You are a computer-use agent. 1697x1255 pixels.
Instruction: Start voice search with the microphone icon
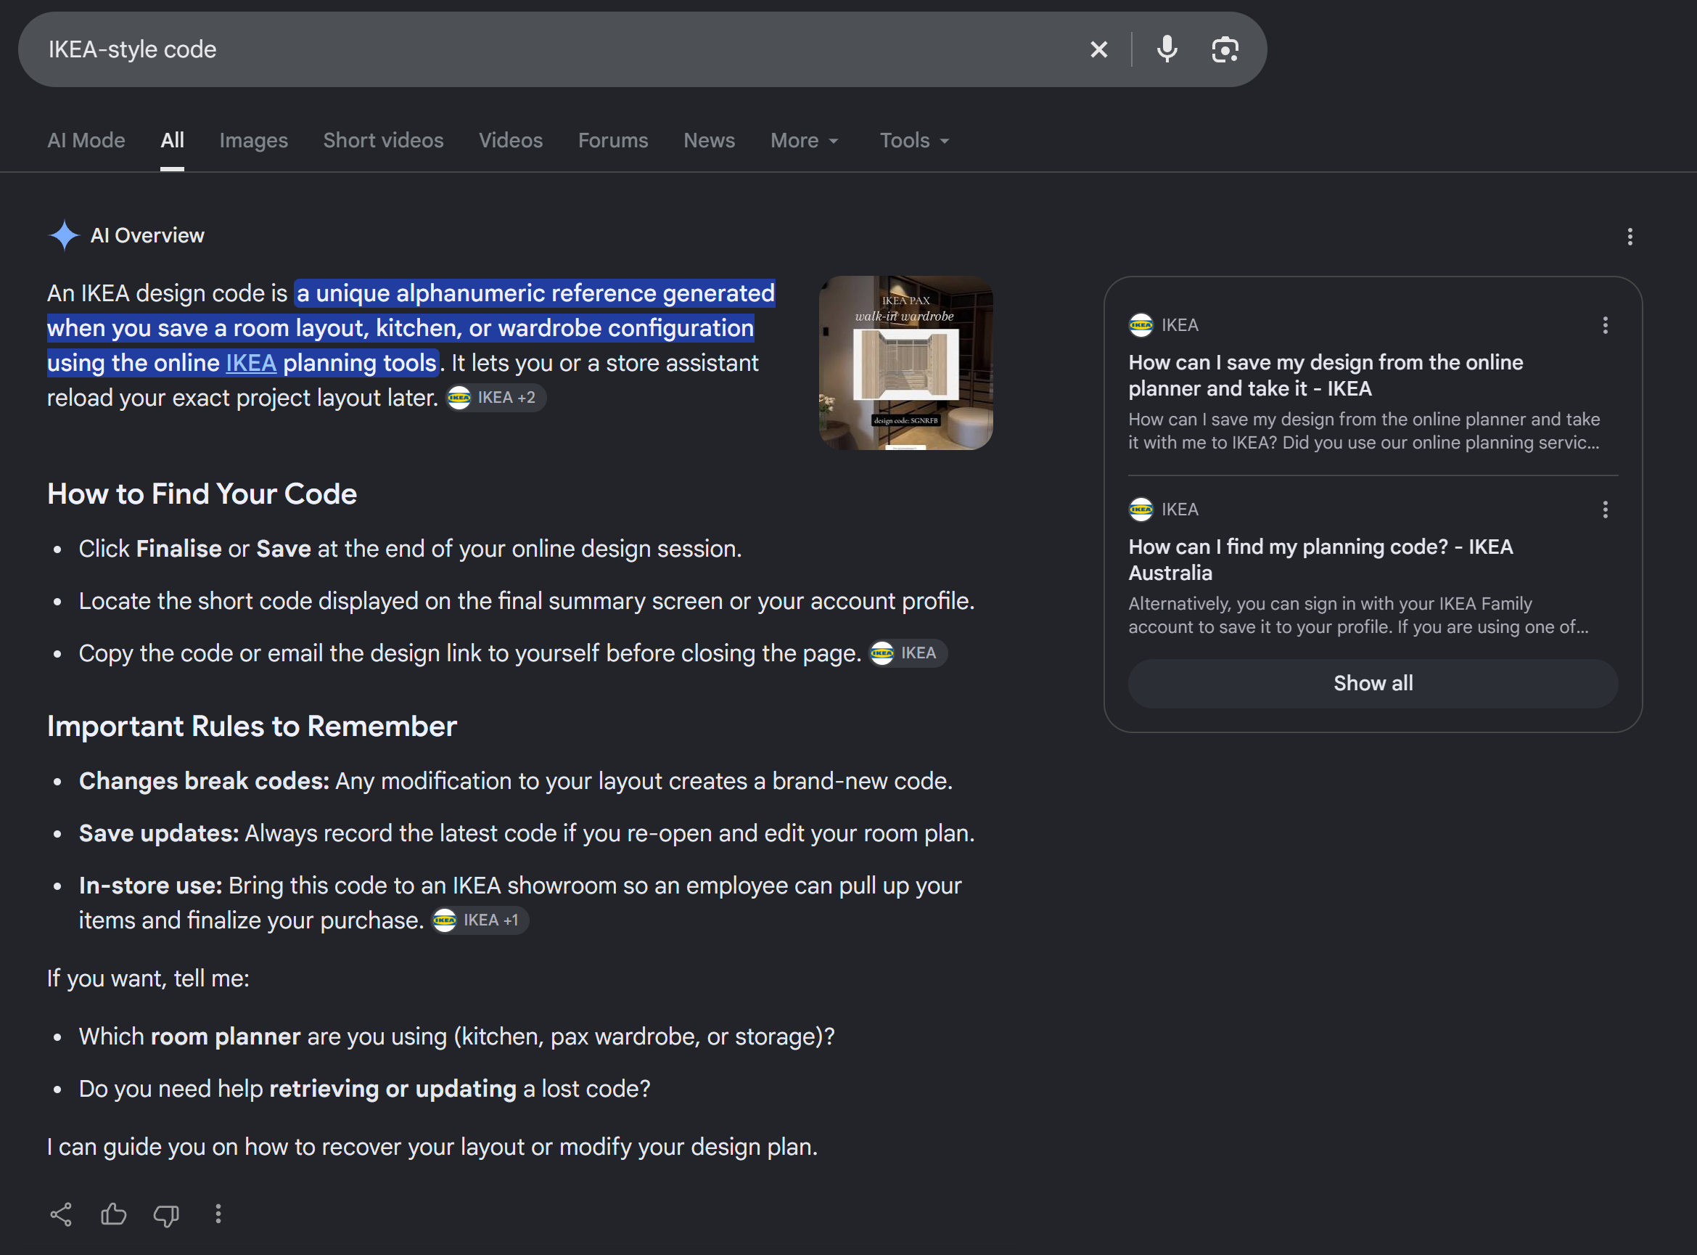point(1167,49)
